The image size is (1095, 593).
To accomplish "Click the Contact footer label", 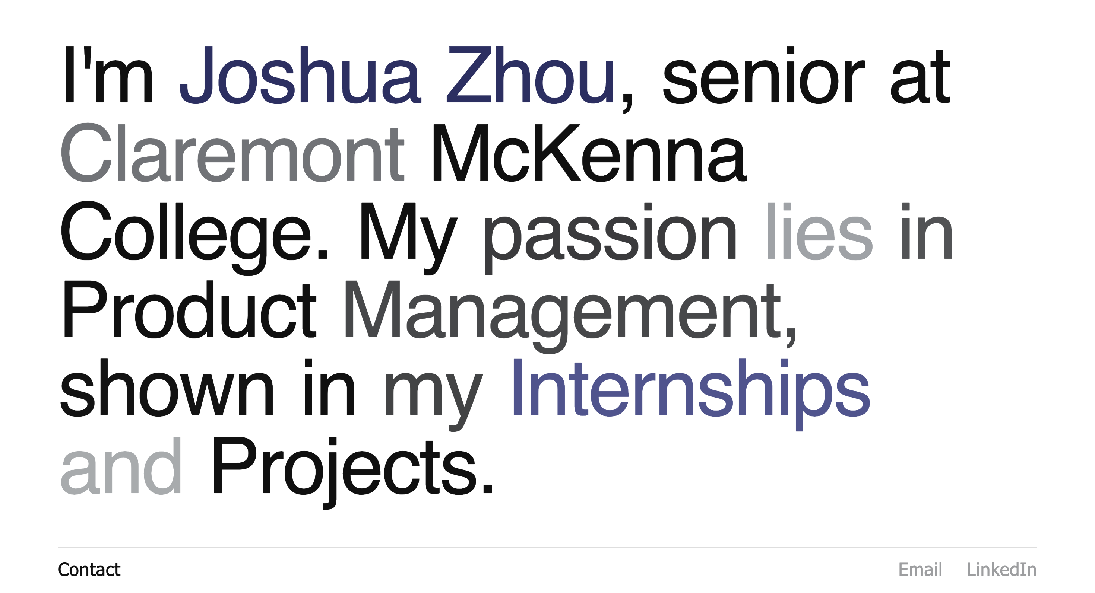I will 89,570.
